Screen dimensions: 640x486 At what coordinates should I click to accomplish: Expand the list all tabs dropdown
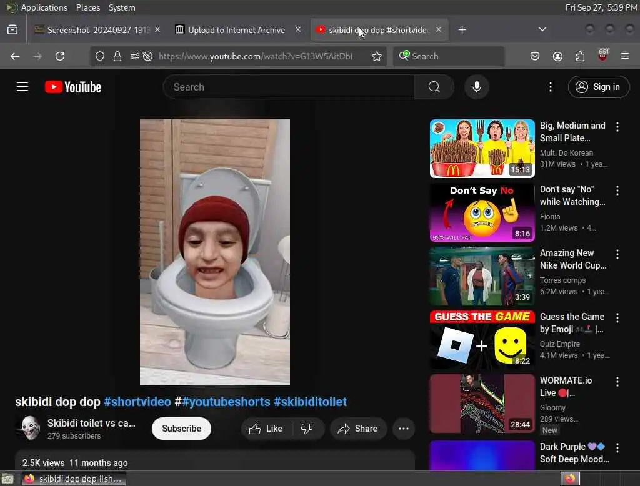pos(542,29)
